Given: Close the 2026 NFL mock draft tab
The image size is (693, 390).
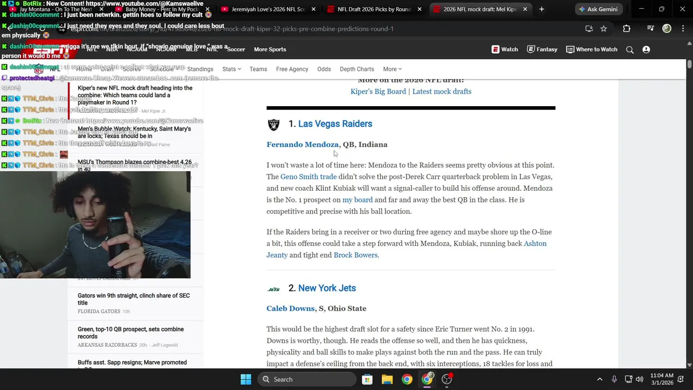Looking at the screenshot, I should pyautogui.click(x=525, y=9).
